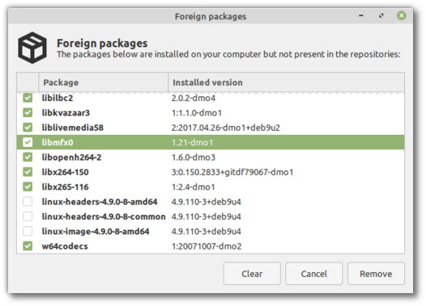Select the libopenh264-2 row

point(211,157)
